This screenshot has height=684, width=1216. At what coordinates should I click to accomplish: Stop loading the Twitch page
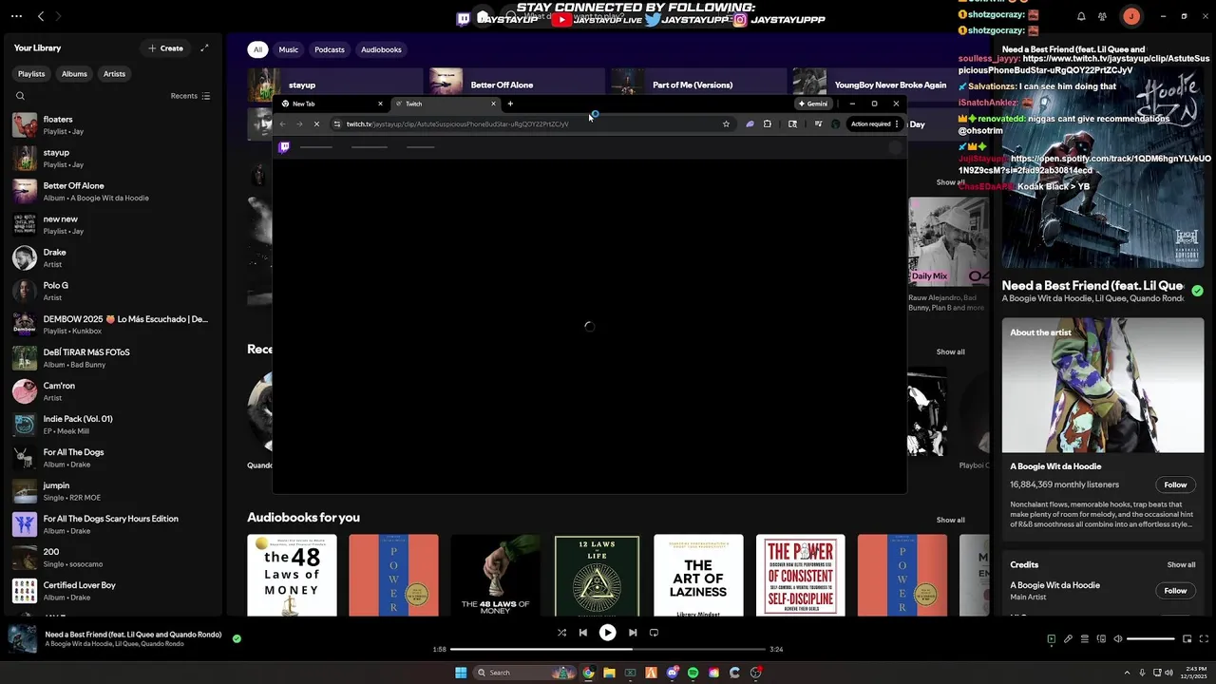coord(316,123)
